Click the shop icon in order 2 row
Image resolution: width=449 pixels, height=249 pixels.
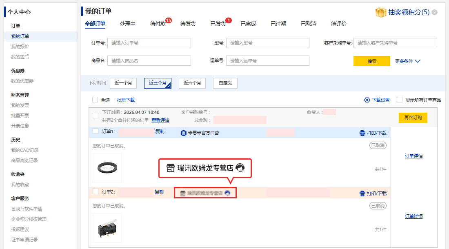(x=183, y=193)
